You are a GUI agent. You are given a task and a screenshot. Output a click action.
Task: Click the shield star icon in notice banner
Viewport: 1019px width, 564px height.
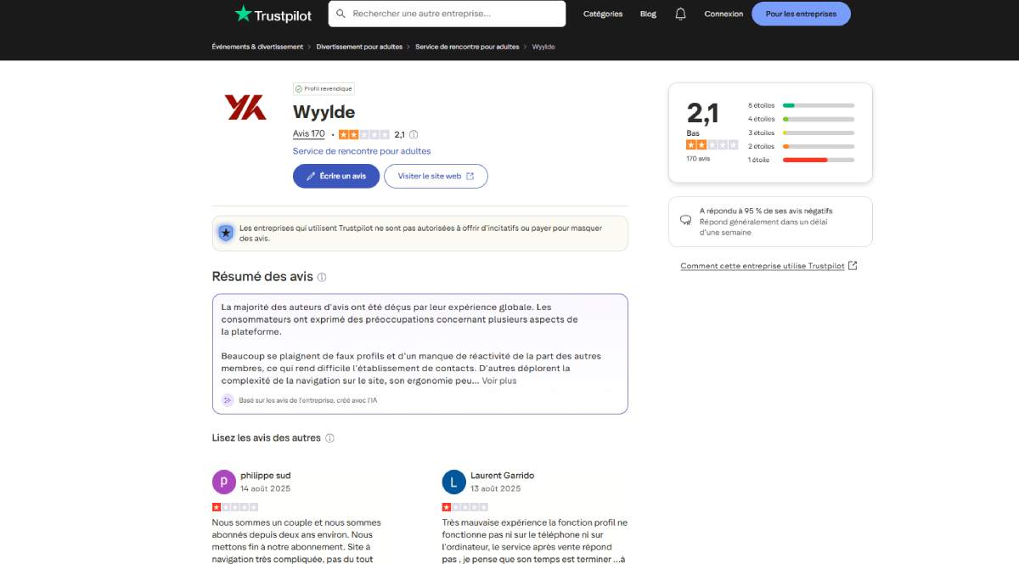click(226, 233)
